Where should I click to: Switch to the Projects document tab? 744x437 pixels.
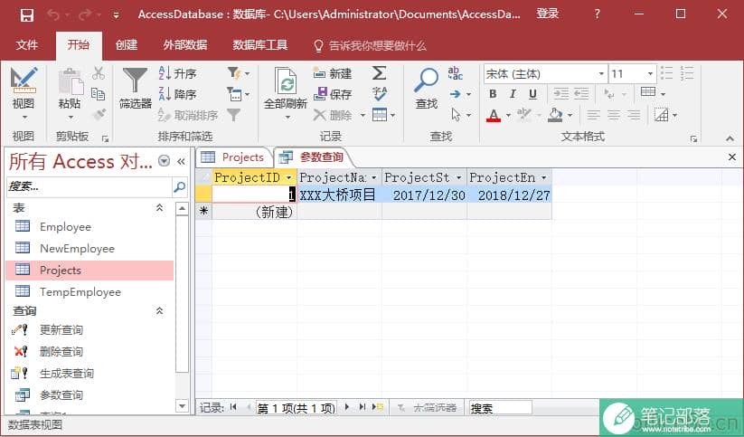(x=233, y=157)
